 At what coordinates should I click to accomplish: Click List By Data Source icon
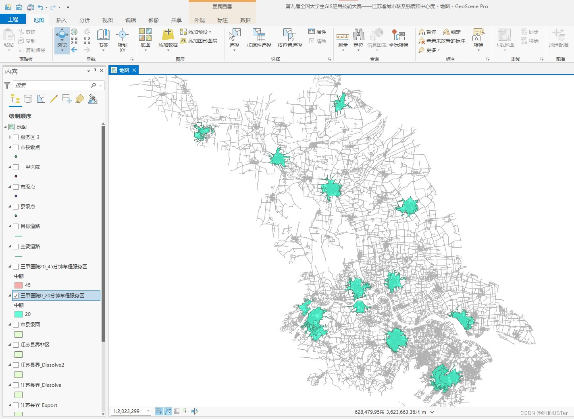click(28, 99)
